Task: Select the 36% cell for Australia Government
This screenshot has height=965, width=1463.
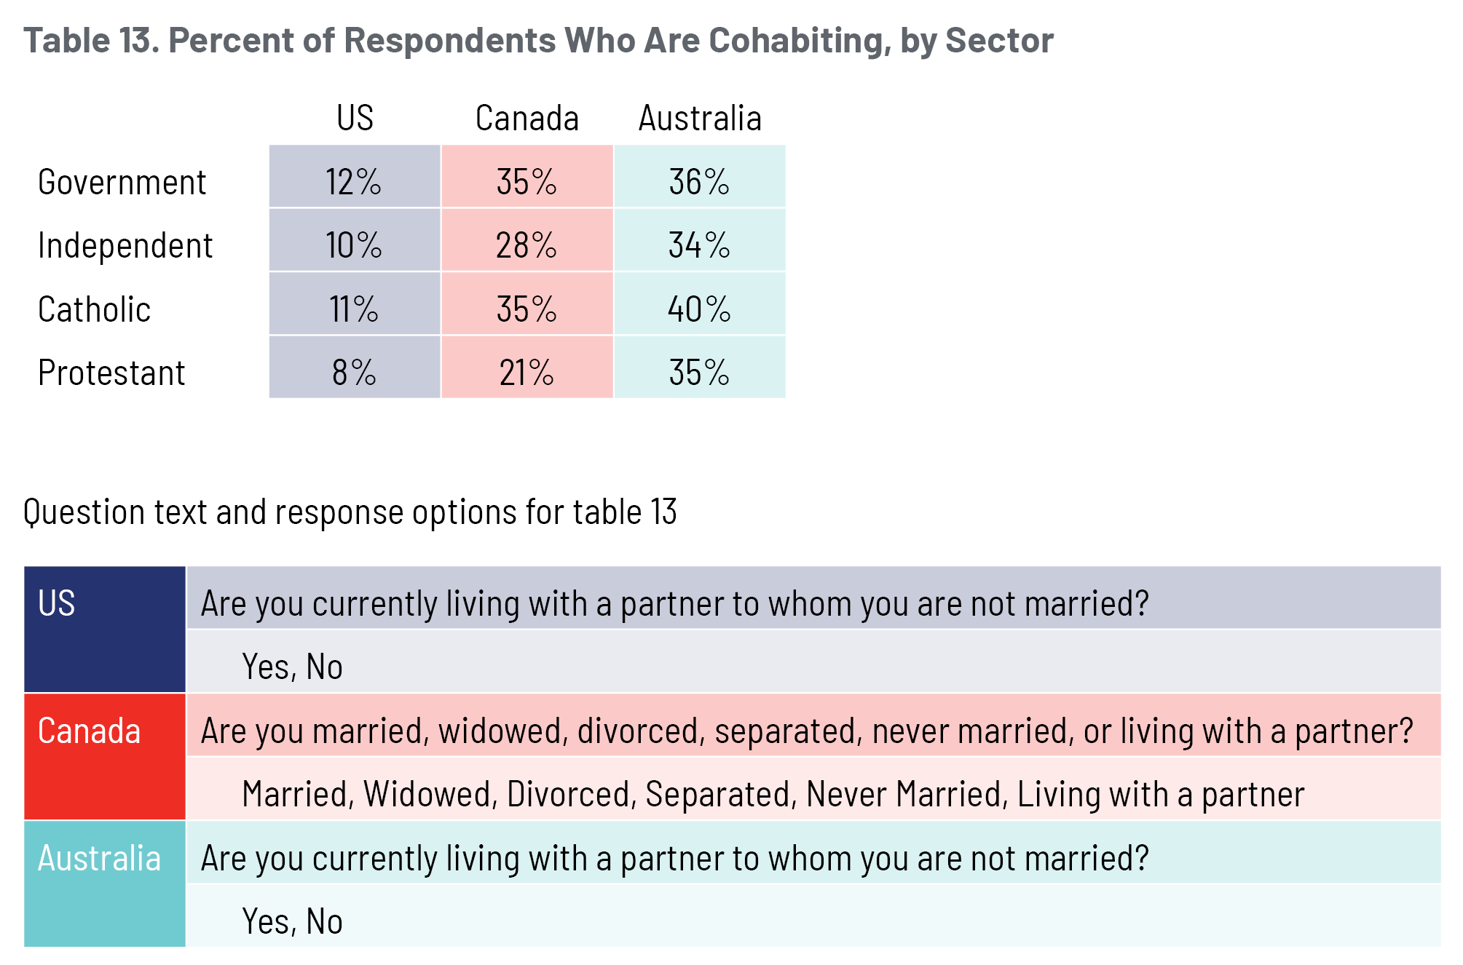Action: click(699, 181)
